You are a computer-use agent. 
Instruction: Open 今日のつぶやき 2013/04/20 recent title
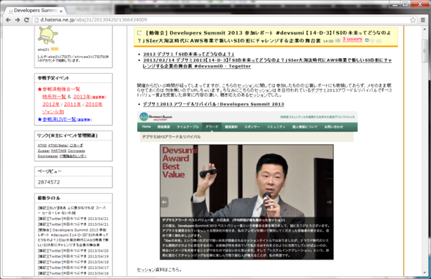pyautogui.click(x=73, y=251)
